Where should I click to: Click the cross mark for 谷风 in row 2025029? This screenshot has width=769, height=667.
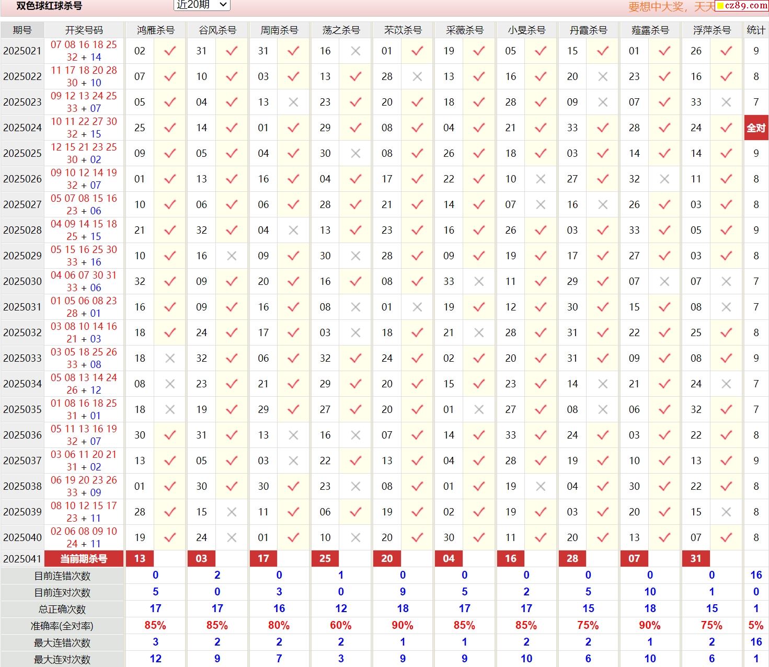point(232,256)
